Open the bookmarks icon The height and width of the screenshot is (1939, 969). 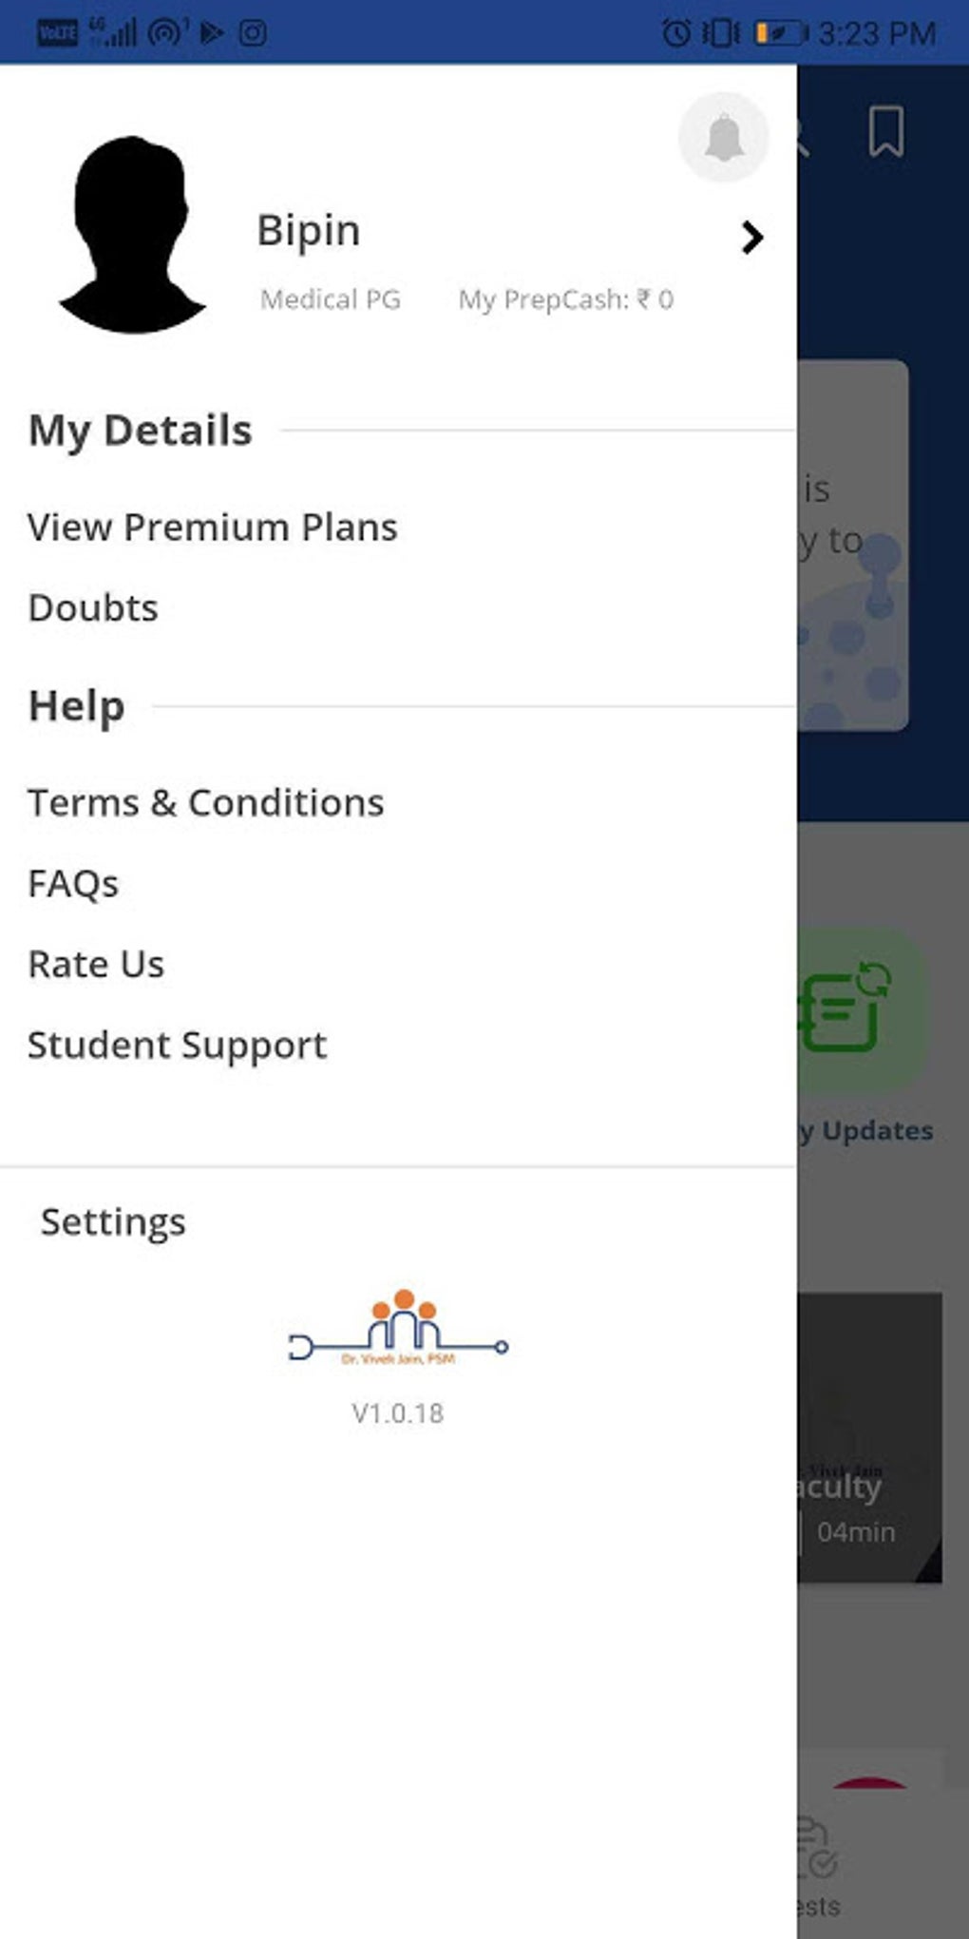click(885, 131)
